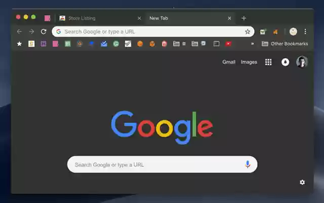Open the Google apps grid
This screenshot has width=324, height=203.
tap(268, 62)
